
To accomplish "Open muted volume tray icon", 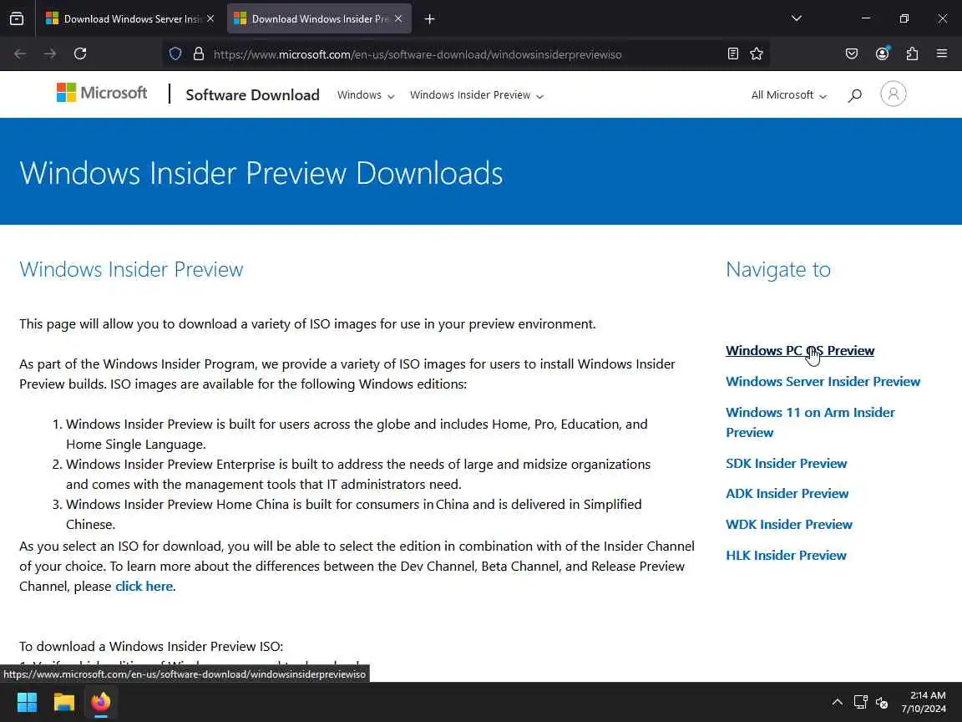I will [883, 702].
